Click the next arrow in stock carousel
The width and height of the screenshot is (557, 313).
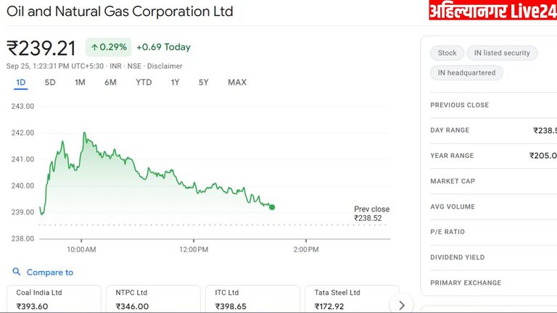point(401,303)
